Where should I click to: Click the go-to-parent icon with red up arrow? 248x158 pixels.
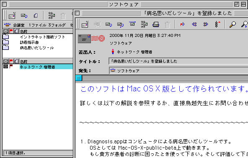pos(217,24)
